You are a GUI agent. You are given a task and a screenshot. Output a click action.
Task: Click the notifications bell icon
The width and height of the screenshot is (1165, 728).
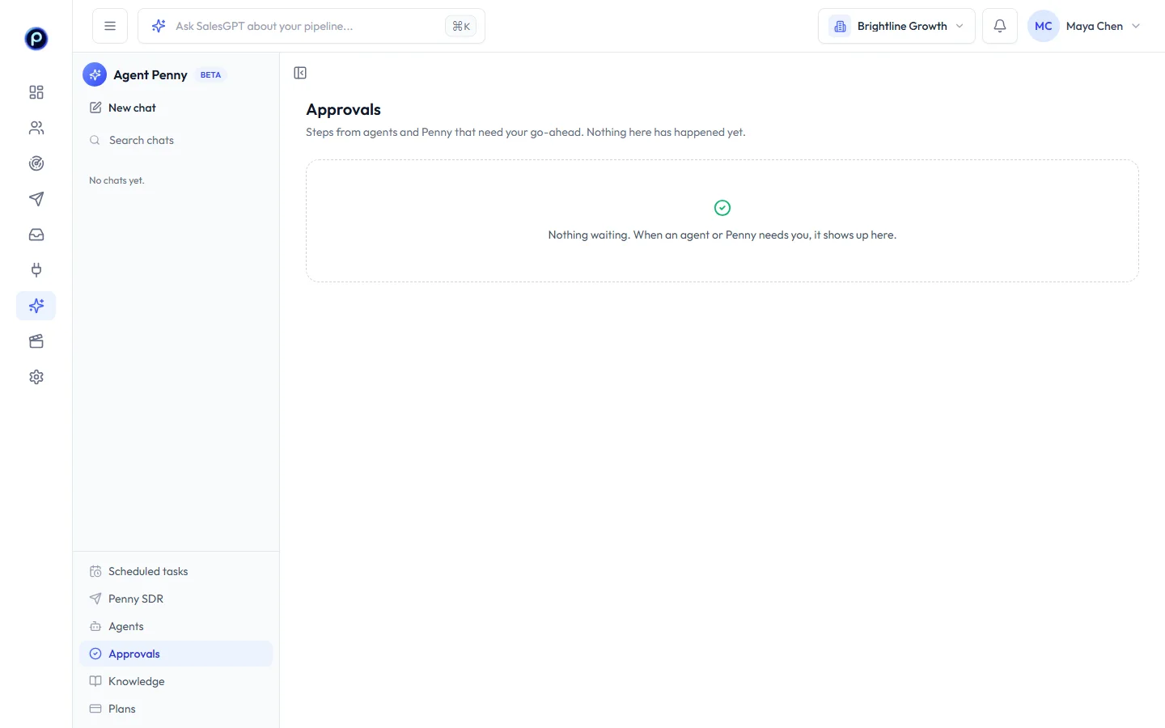point(1000,26)
